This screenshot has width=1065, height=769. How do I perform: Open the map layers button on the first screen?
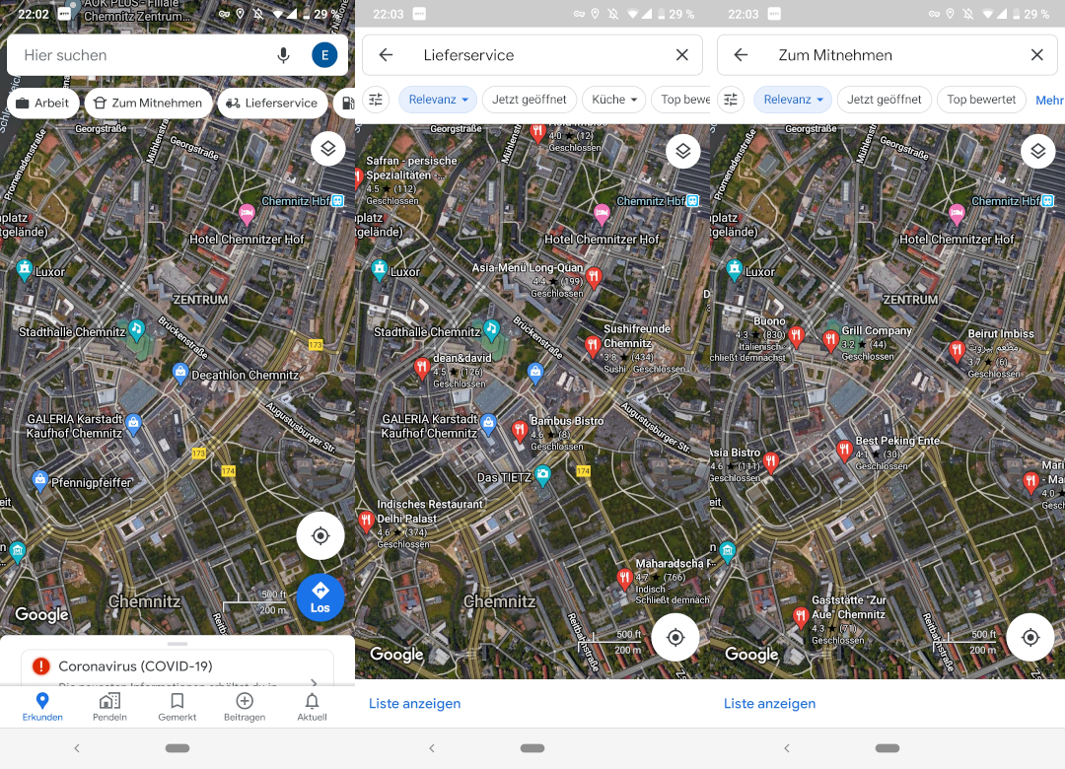point(328,149)
